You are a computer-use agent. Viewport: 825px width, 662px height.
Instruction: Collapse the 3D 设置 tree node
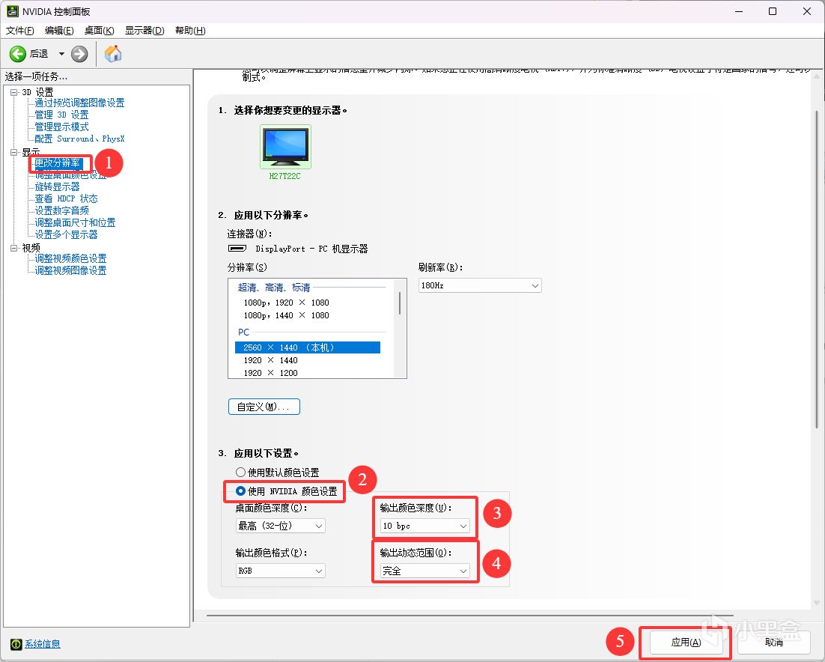(13, 92)
